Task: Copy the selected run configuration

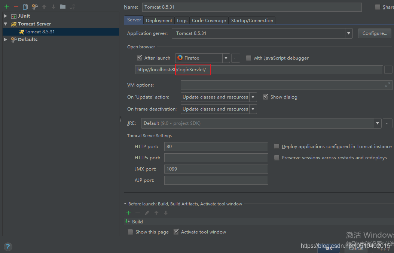Action: click(x=25, y=7)
